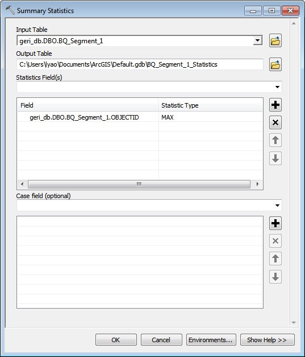This screenshot has width=305, height=357.
Task: Maximize the Summary Statistics window
Action: [271, 10]
